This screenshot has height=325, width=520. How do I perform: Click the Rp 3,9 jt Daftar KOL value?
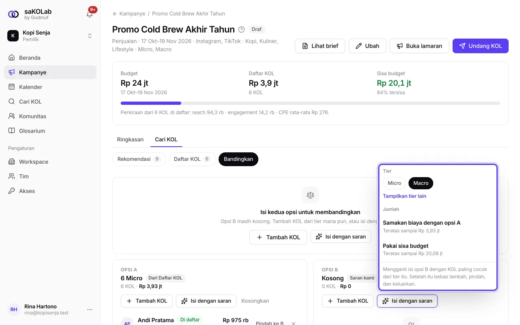[x=263, y=83]
